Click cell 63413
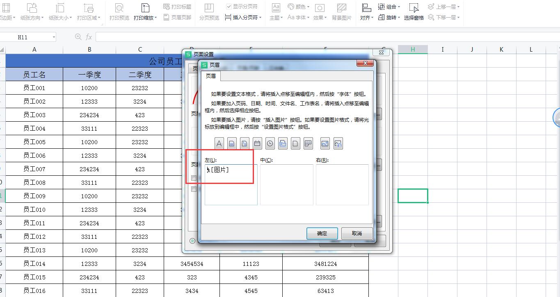 325,291
